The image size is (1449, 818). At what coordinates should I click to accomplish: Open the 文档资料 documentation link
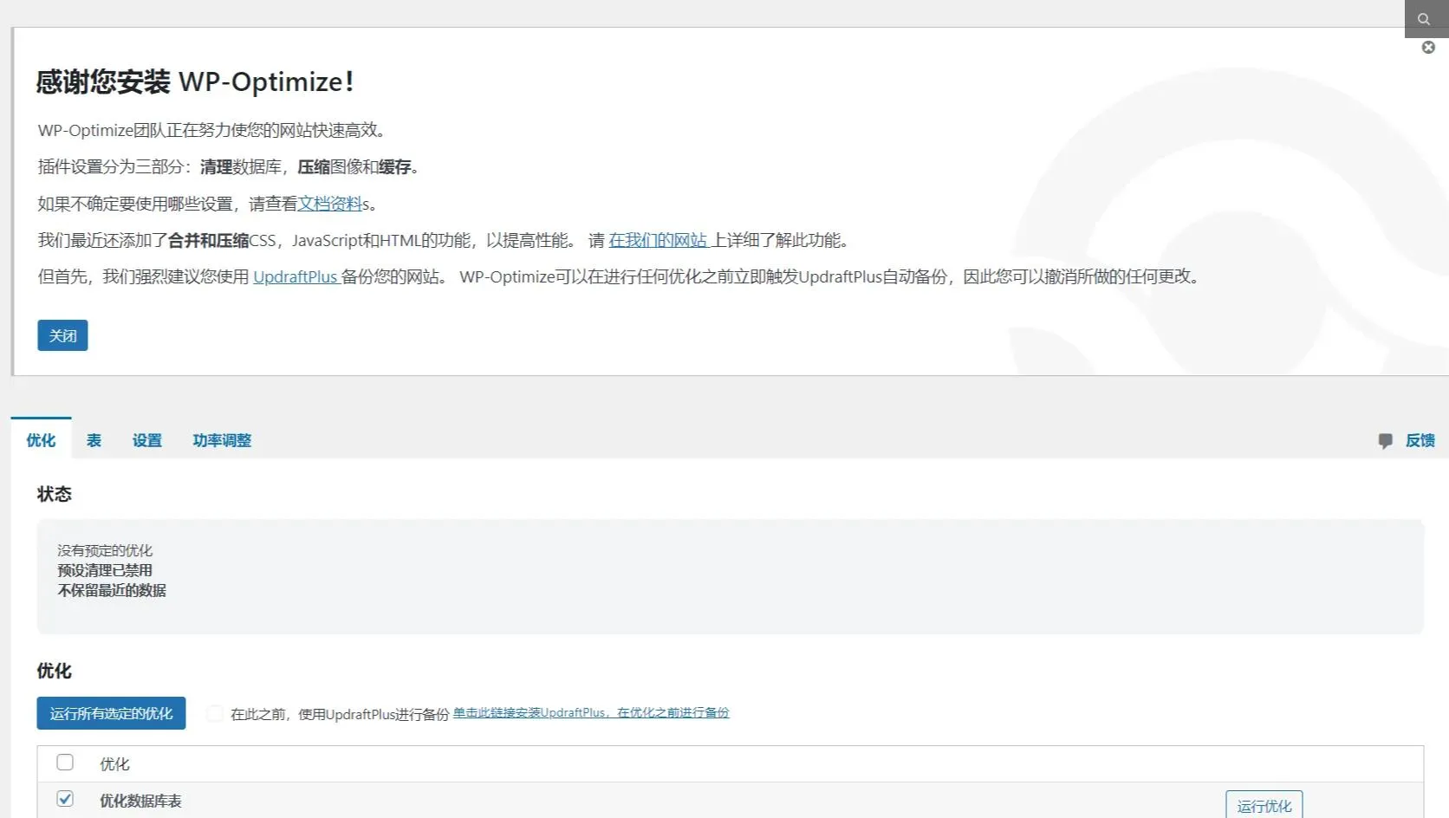point(329,204)
